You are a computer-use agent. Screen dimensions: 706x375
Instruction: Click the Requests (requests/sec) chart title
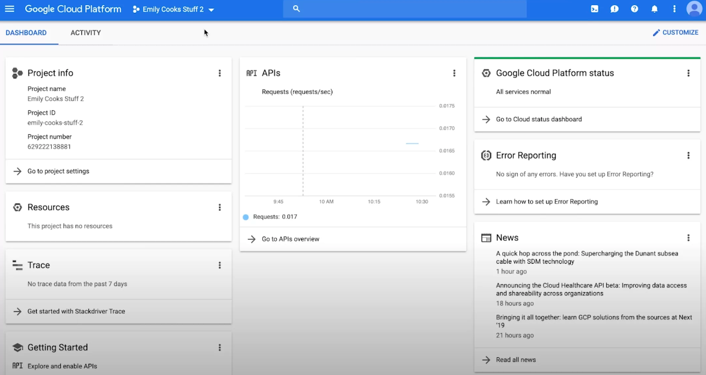pos(297,92)
